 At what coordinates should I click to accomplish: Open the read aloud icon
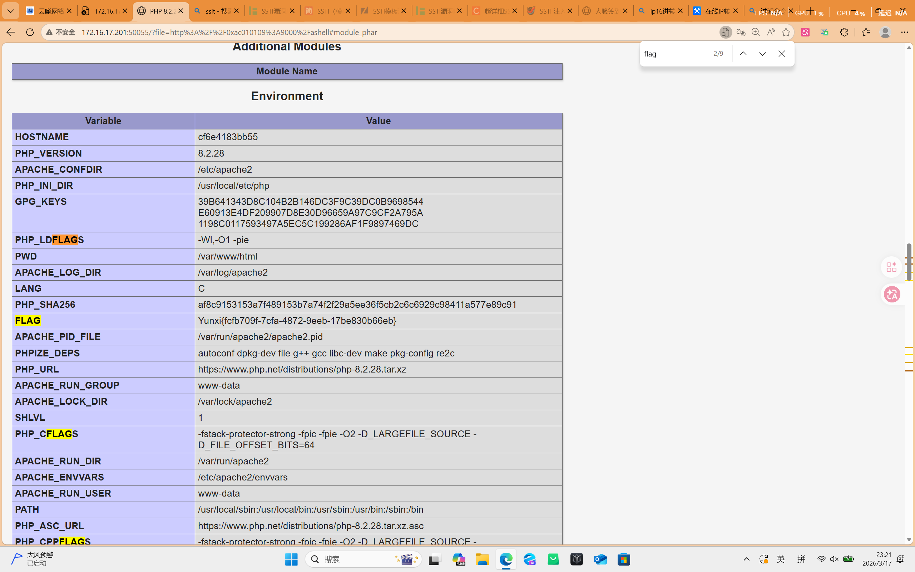pos(771,32)
